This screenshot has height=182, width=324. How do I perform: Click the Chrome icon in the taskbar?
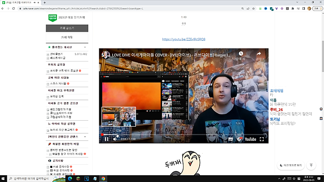(x=103, y=178)
